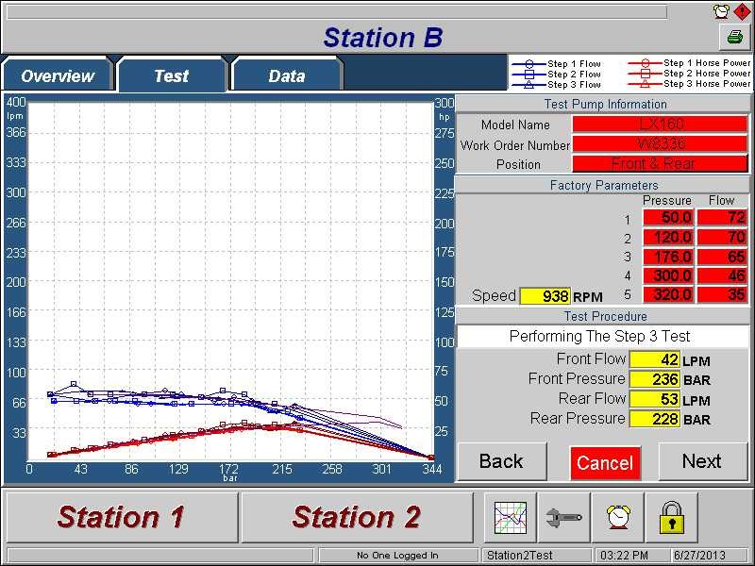Switch to the Overview tab
755x566 pixels.
pos(58,75)
